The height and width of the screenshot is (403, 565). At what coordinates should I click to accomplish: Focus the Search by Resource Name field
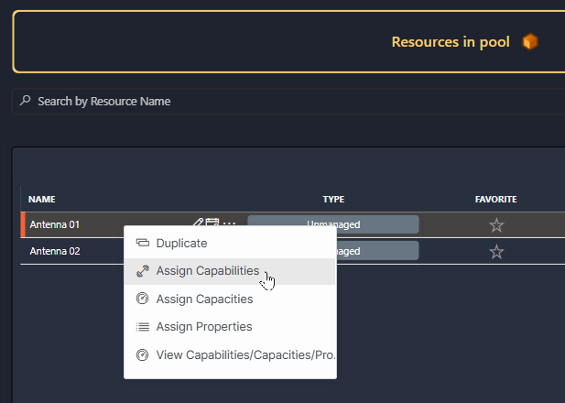tap(275, 101)
